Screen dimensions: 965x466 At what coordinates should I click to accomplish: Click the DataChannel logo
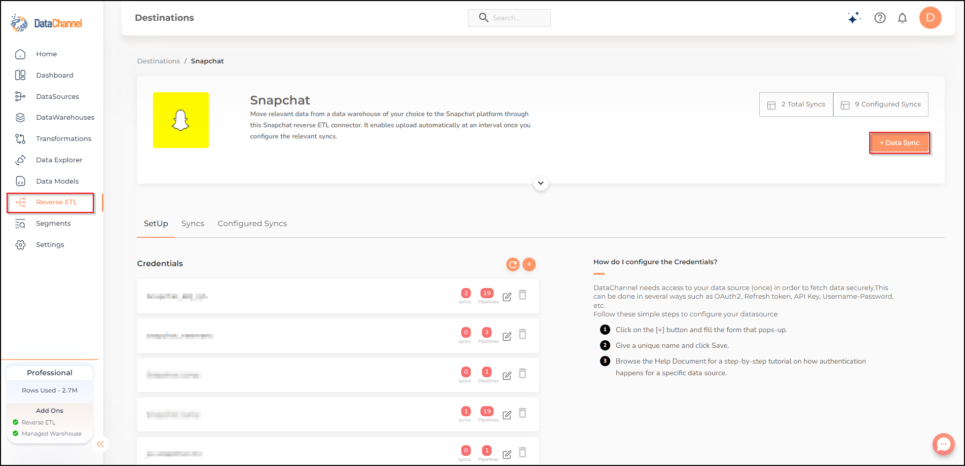[46, 23]
